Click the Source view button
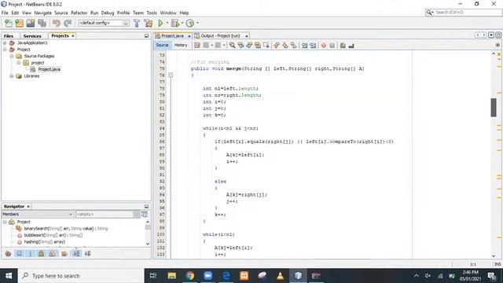Screen dimensions: 503x283 (162, 46)
